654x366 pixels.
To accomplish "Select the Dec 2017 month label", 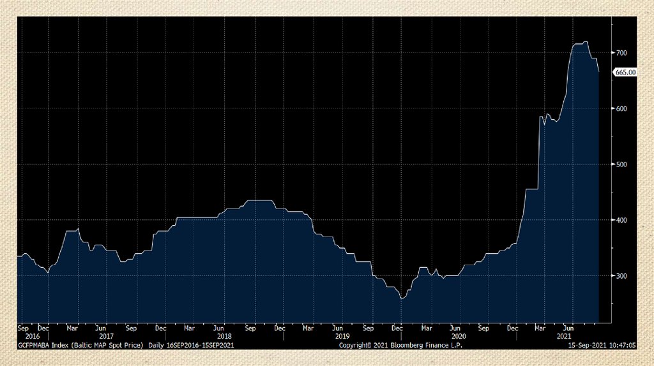I will point(160,328).
